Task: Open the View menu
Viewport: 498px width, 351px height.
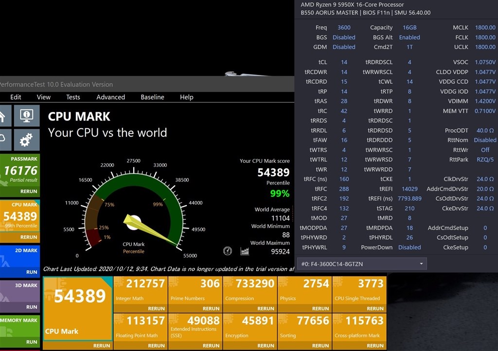Action: click(x=43, y=97)
